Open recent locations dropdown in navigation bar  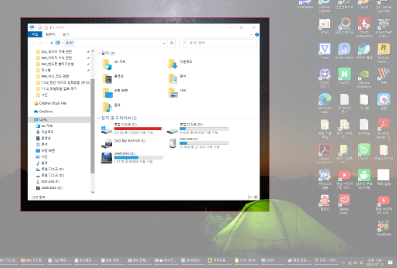point(46,43)
